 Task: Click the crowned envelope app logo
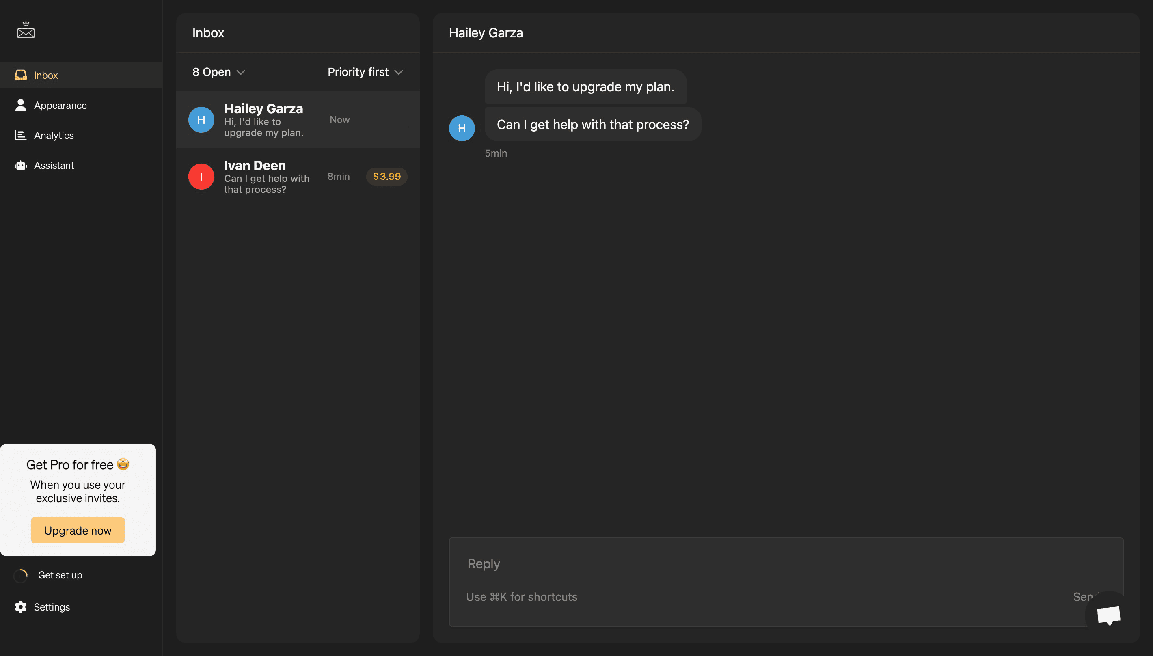[26, 30]
